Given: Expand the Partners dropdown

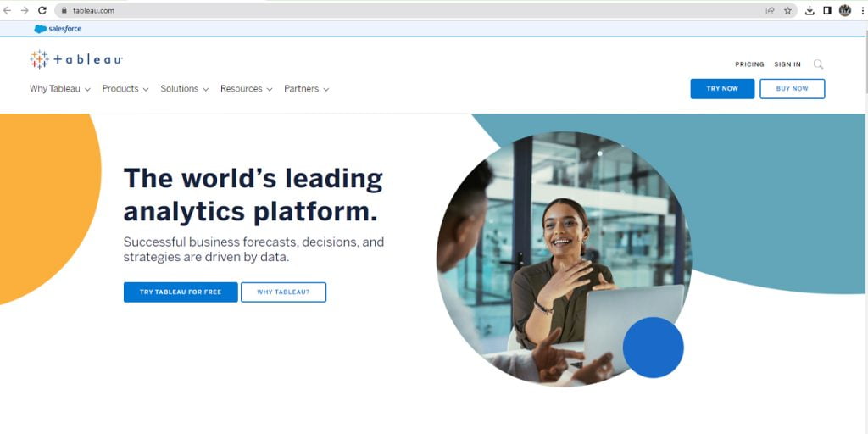Looking at the screenshot, I should click(x=307, y=88).
